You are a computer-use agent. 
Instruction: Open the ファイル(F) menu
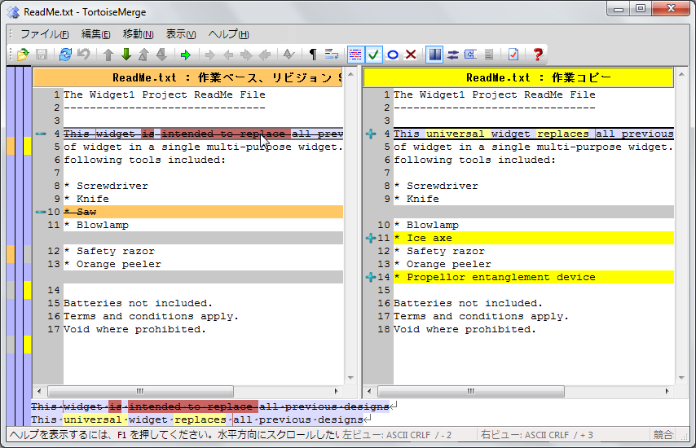(x=45, y=34)
